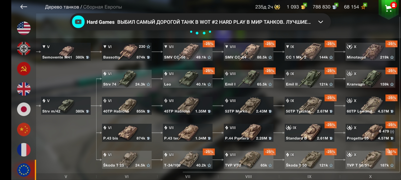The height and width of the screenshot is (180, 401).
Task: Select the United Kingdom flag icon
Action: 24,89
